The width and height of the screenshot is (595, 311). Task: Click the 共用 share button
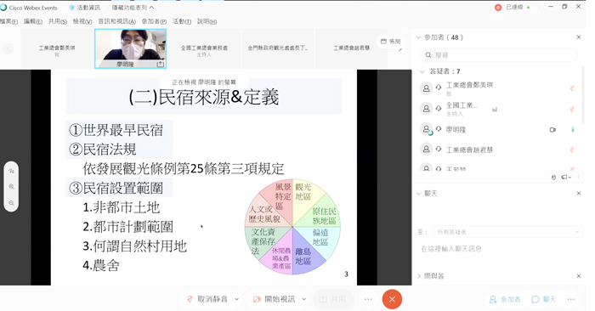333,299
